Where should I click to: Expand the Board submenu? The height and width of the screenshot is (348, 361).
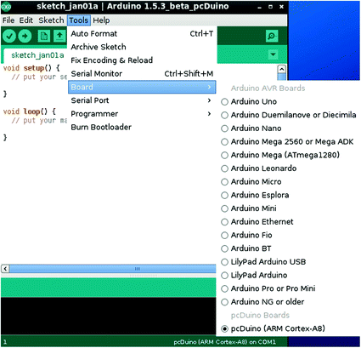[142, 87]
